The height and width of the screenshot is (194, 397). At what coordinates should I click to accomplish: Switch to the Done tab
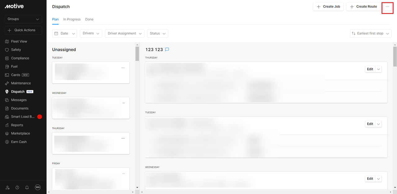pyautogui.click(x=89, y=19)
